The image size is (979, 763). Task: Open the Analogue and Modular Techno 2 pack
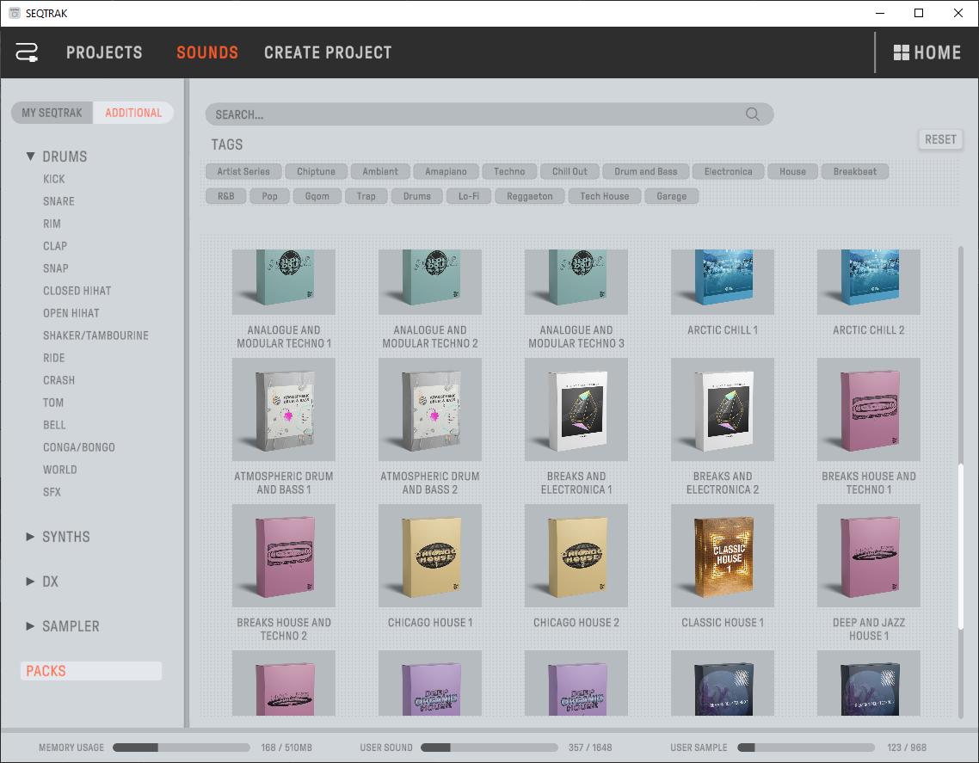pos(429,282)
